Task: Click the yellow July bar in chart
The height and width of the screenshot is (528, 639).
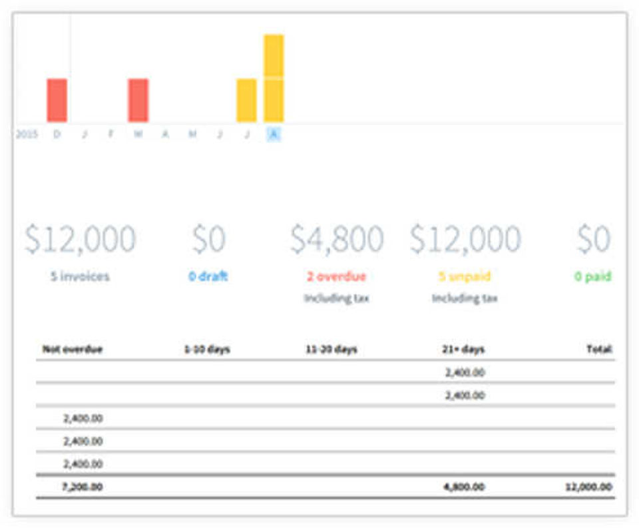Action: pos(246,101)
